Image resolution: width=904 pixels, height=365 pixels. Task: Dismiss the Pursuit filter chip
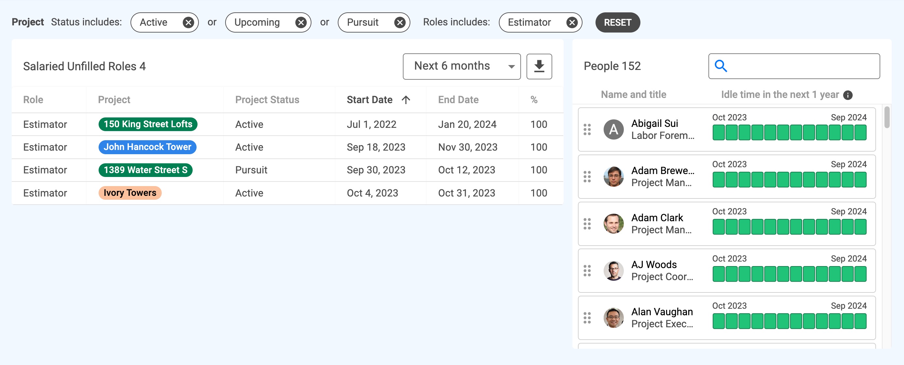(399, 22)
